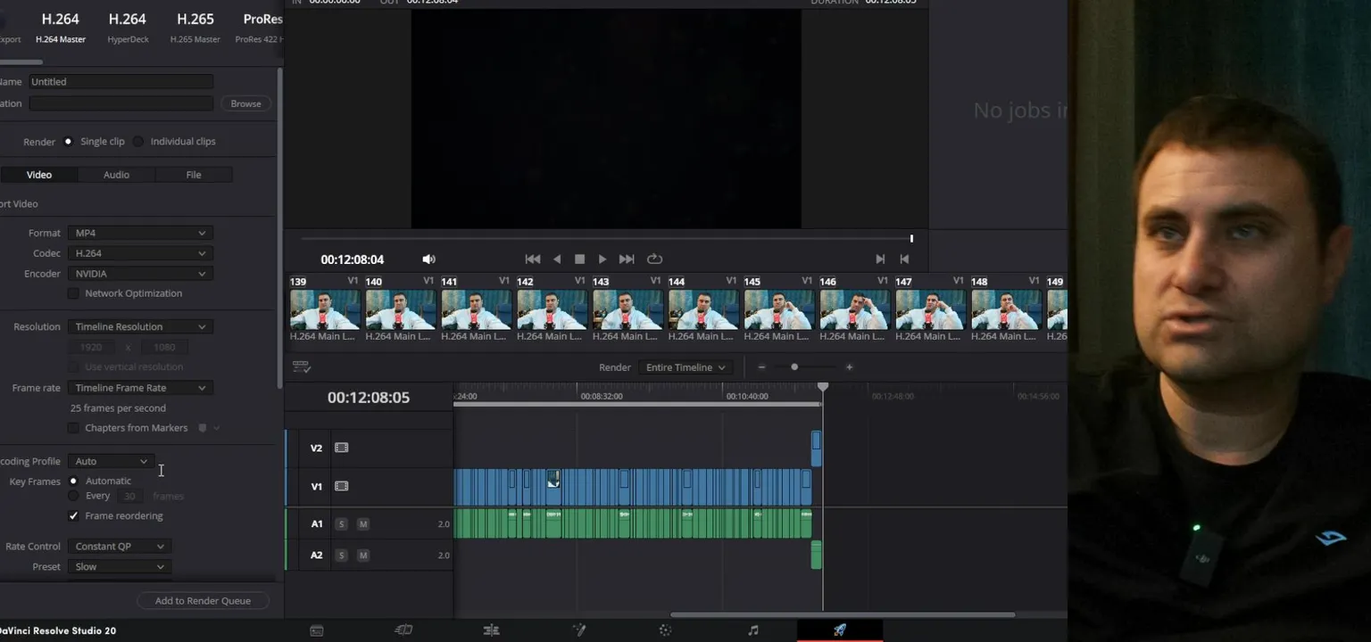Choose the HyperDeck render preset

[x=128, y=28]
